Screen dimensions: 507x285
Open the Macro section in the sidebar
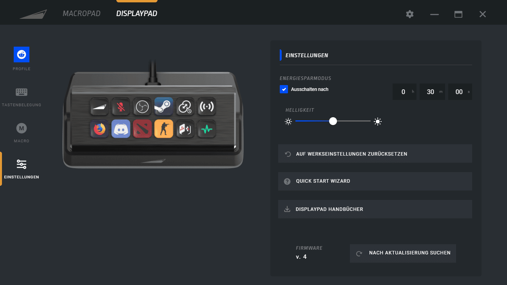[x=22, y=133]
